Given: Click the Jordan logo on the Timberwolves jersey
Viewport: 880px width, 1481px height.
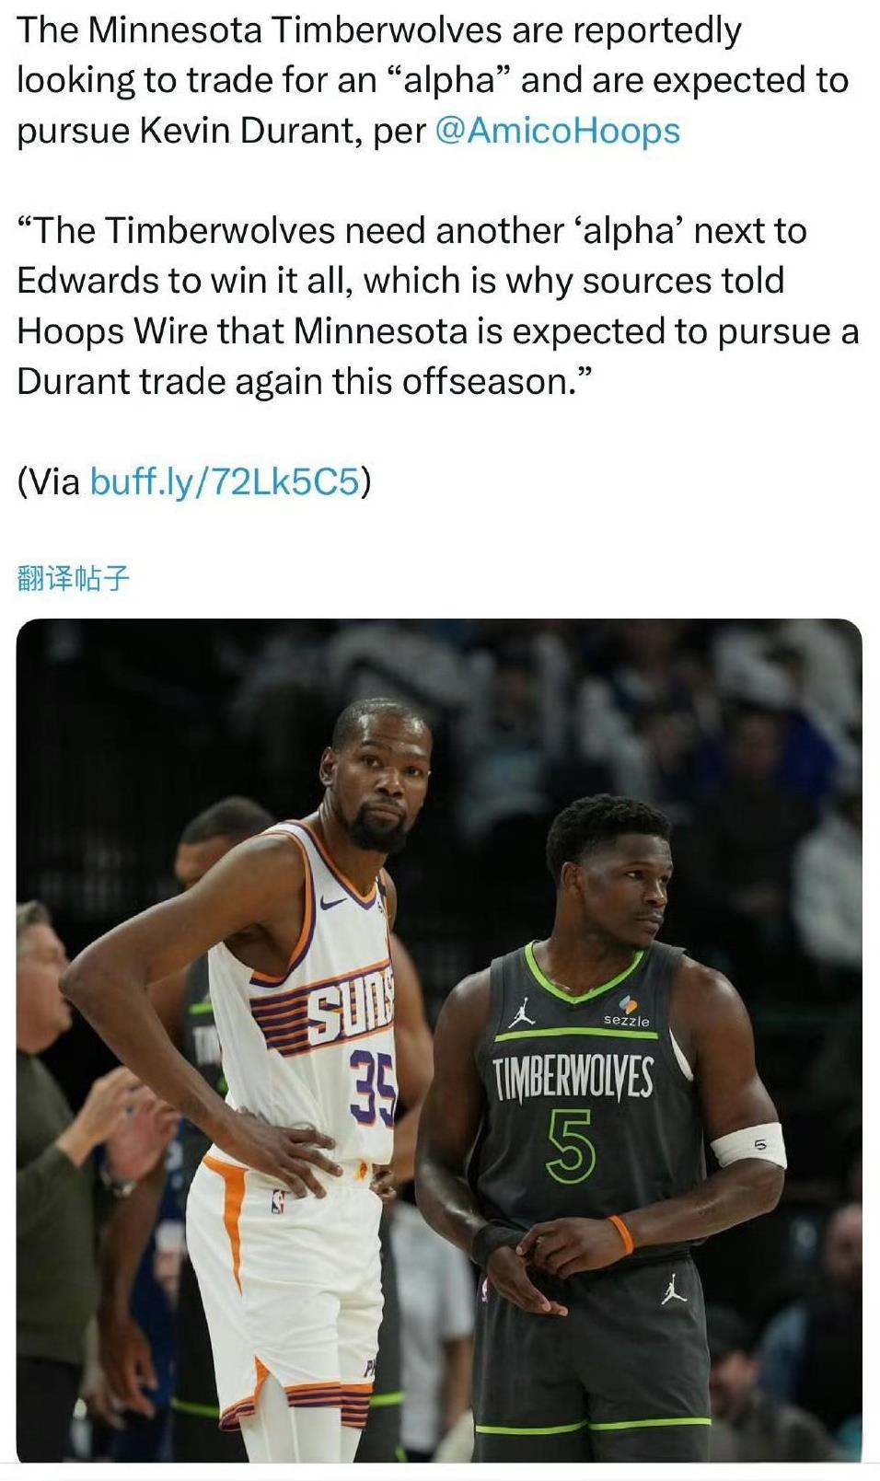Looking at the screenshot, I should click(523, 1012).
